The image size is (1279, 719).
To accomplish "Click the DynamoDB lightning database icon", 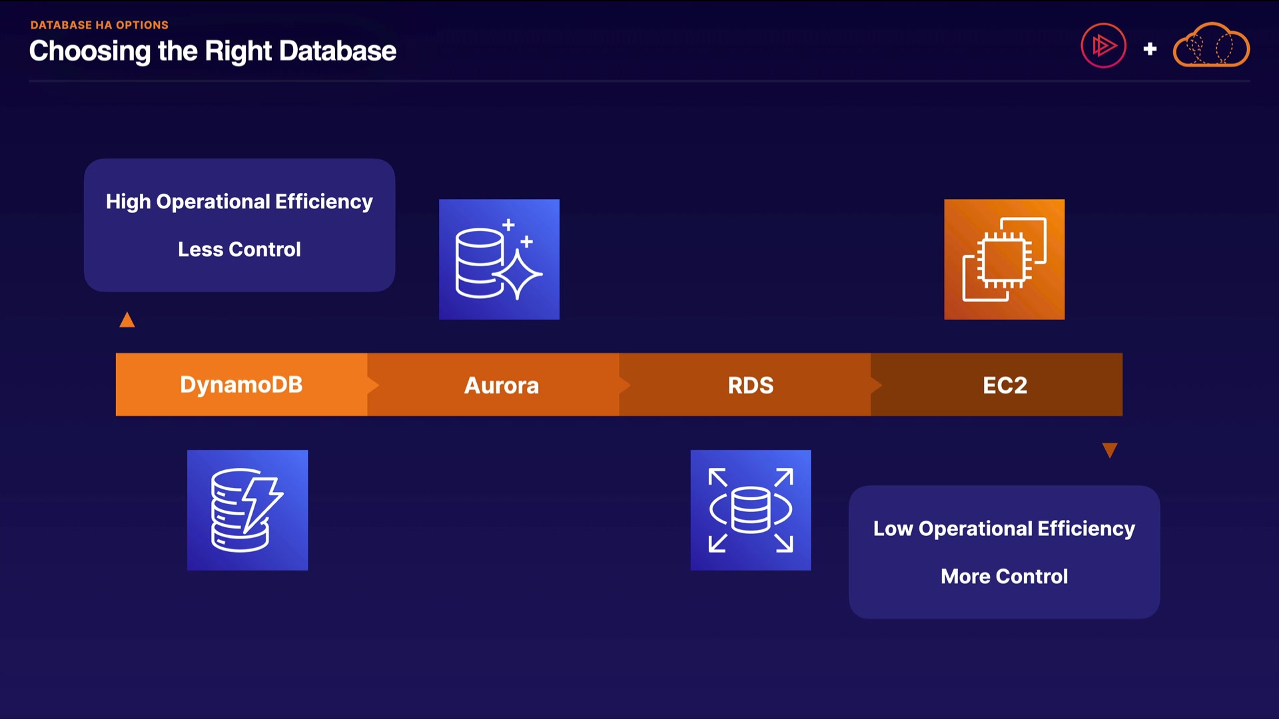I will (x=247, y=510).
